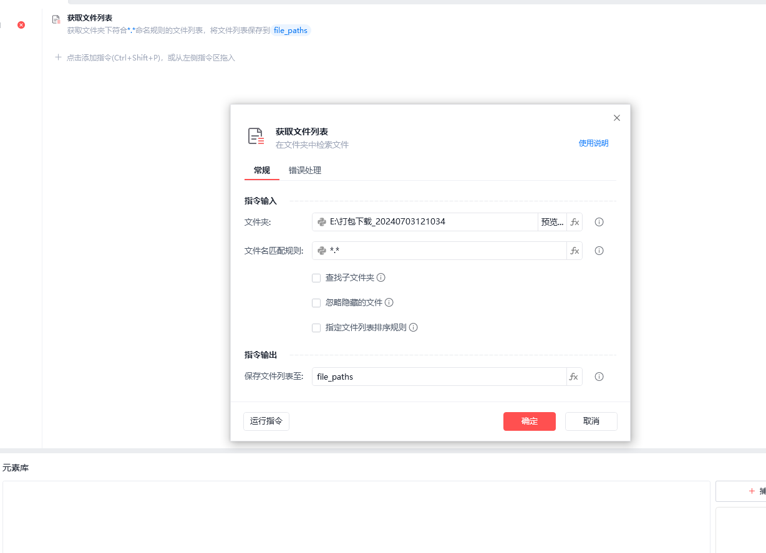Click the 点击添加指令 placeholder row
This screenshot has width=766, height=553.
[150, 58]
